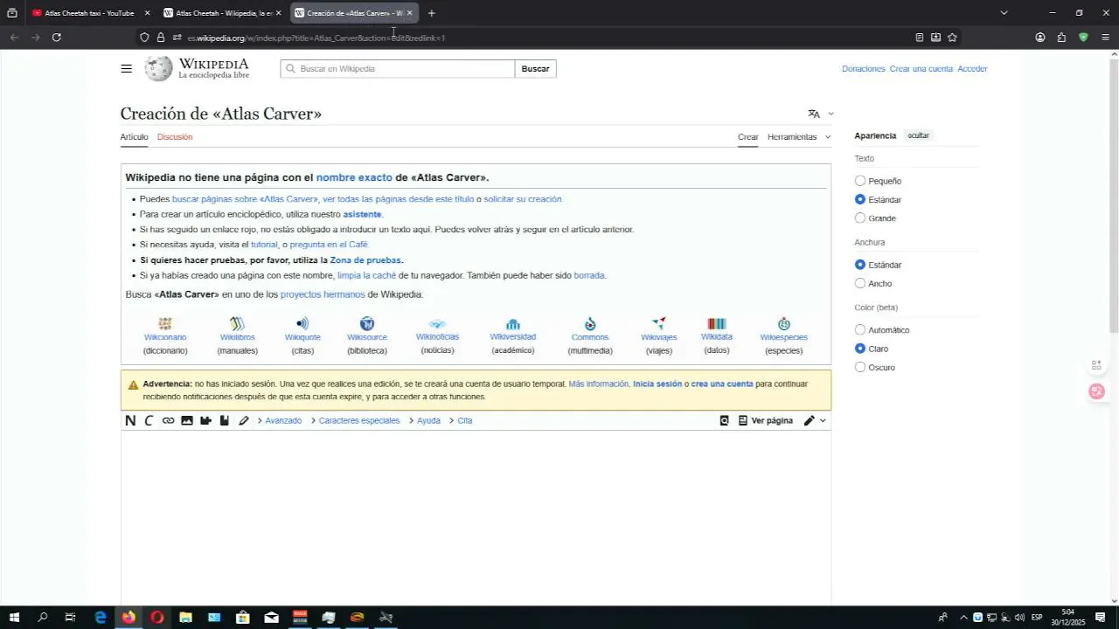The width and height of the screenshot is (1119, 629).
Task: Click the Wikinoticias project icon
Action: point(437,324)
